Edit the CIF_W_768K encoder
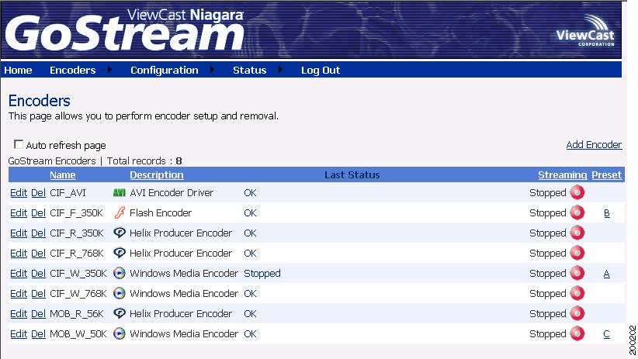The width and height of the screenshot is (638, 359). click(x=19, y=294)
